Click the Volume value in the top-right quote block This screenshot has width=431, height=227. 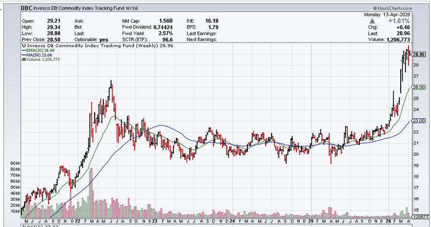point(398,40)
